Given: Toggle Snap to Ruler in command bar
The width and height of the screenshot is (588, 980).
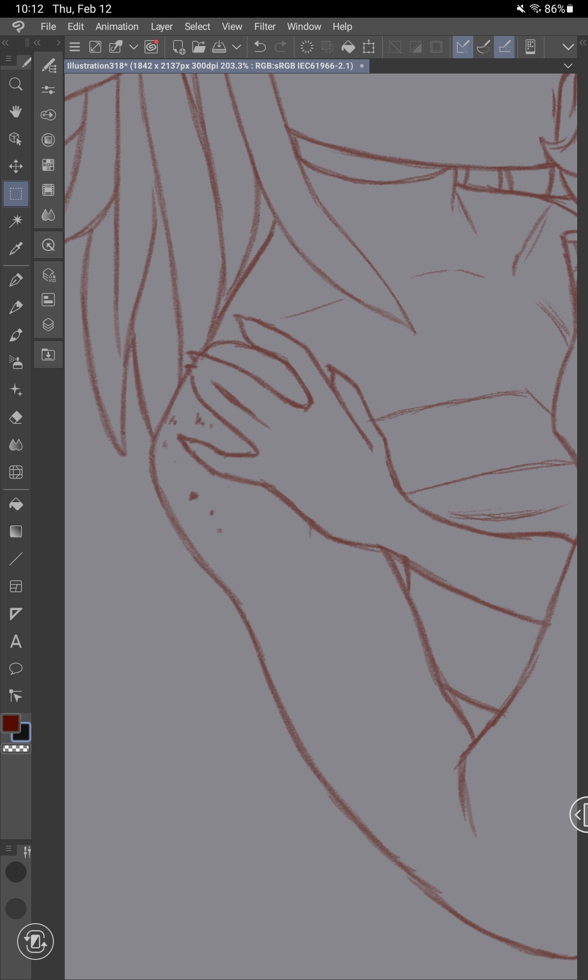Looking at the screenshot, I should pos(463,47).
